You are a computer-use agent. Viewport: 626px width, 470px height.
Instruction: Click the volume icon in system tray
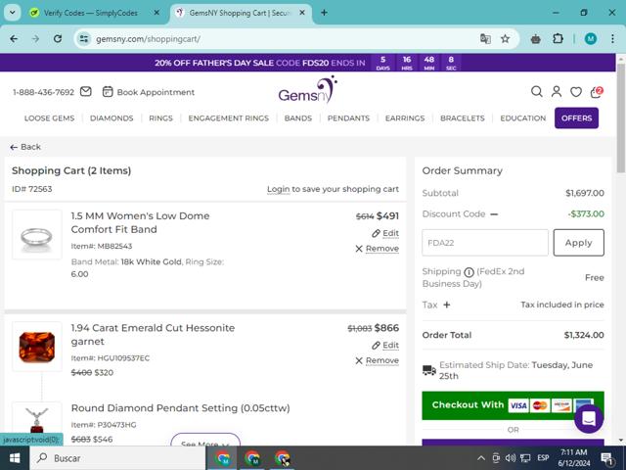pos(511,458)
